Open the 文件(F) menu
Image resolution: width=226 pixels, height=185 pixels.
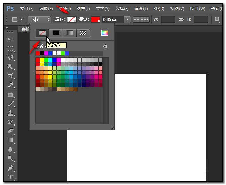(x=27, y=8)
